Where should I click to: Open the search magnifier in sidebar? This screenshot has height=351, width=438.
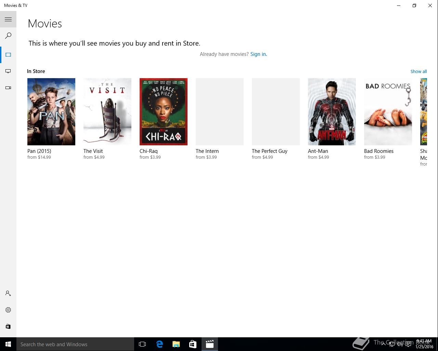coord(8,36)
